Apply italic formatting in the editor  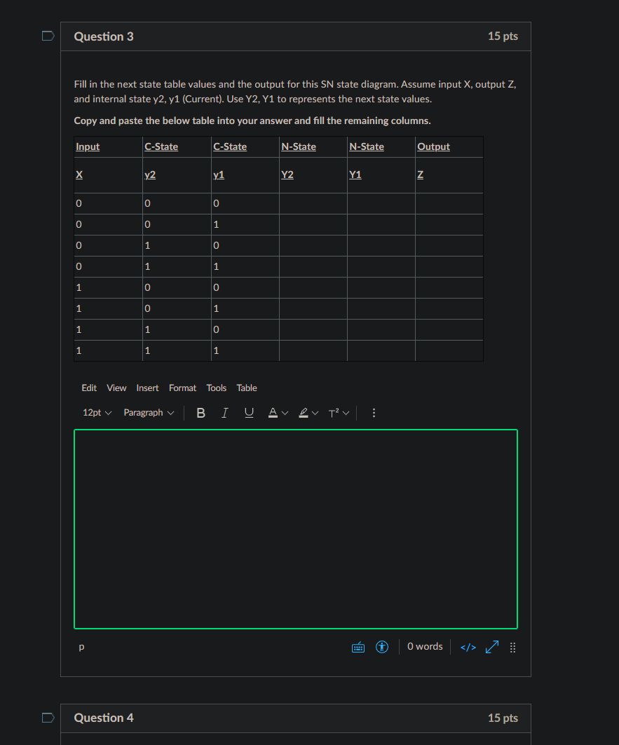point(225,412)
